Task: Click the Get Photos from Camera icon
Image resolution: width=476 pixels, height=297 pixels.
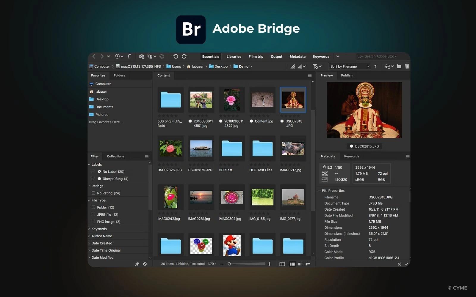Action: click(142, 56)
